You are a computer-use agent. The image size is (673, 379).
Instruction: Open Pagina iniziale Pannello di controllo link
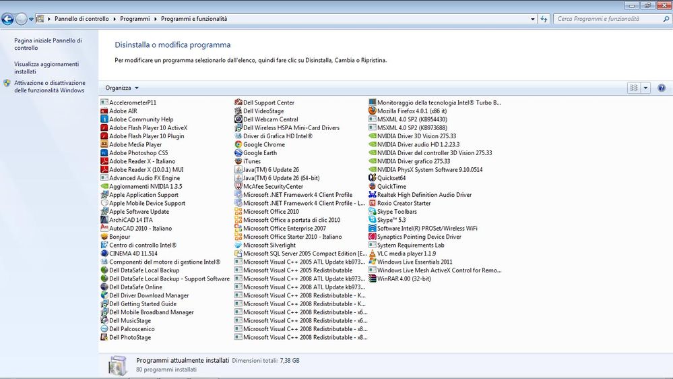[x=48, y=45]
